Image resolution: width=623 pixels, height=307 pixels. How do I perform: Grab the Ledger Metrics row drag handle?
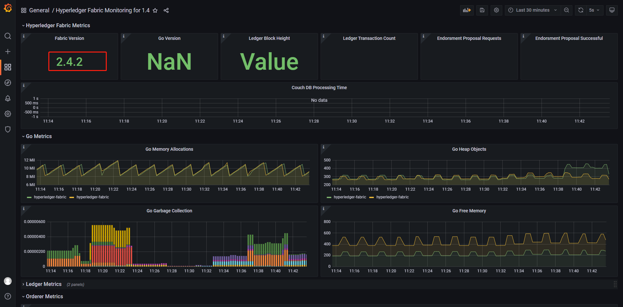[x=615, y=284]
